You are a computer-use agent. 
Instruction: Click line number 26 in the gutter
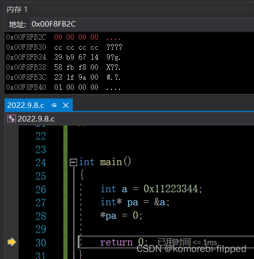pyautogui.click(x=41, y=189)
